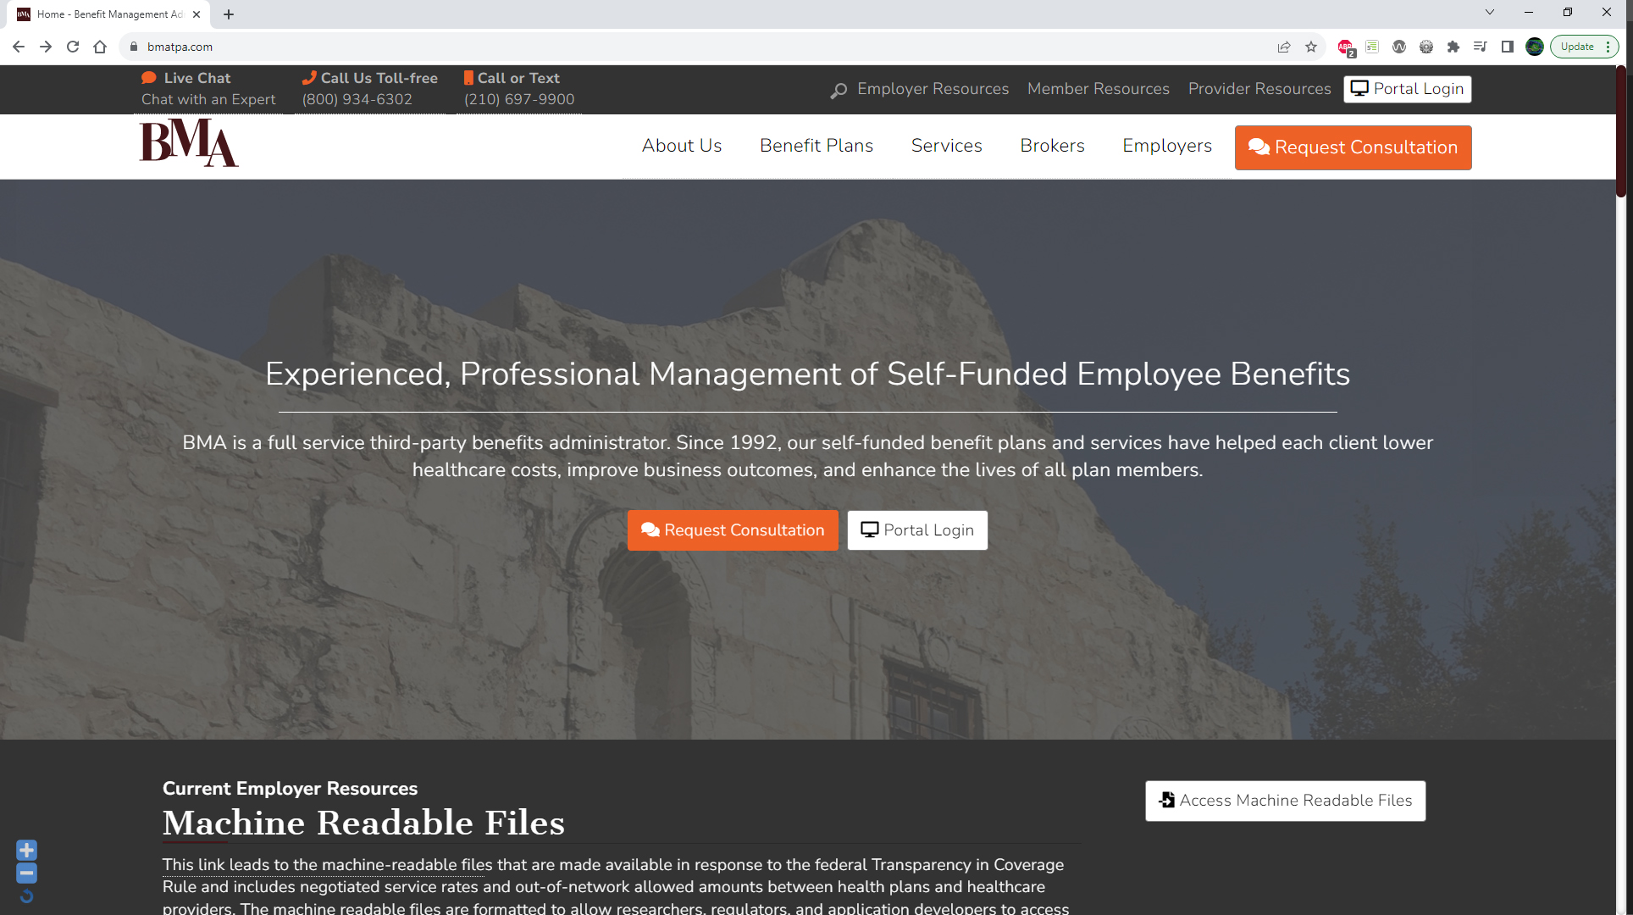Click the Call or Text (210) 697-9900 link
The image size is (1633, 915).
coord(519,88)
